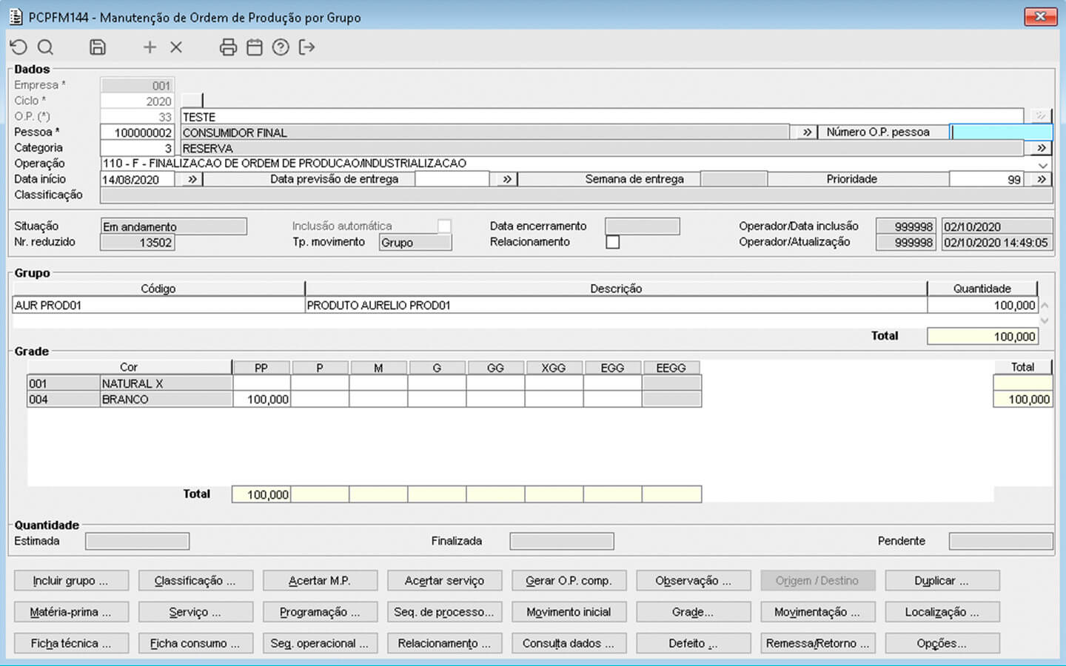Open search with the magnifier icon

tap(46, 47)
